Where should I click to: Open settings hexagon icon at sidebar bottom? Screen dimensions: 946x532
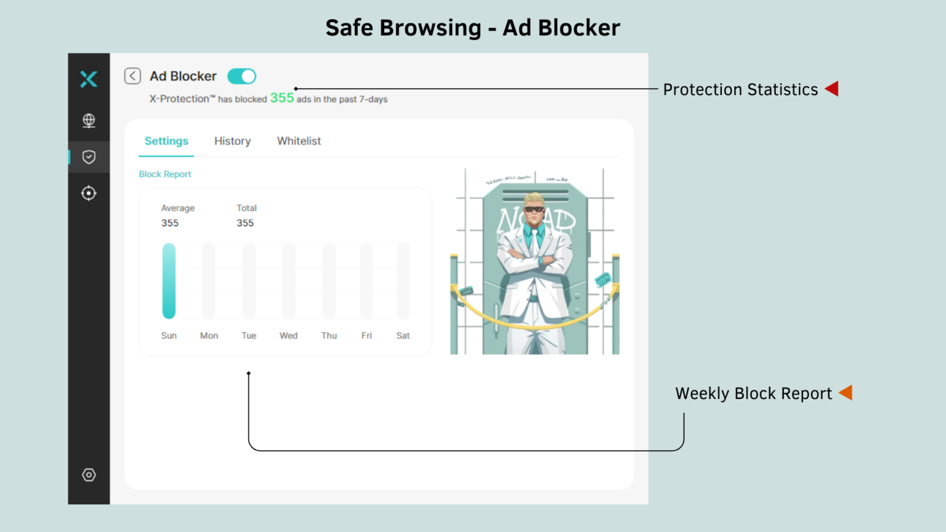click(89, 475)
